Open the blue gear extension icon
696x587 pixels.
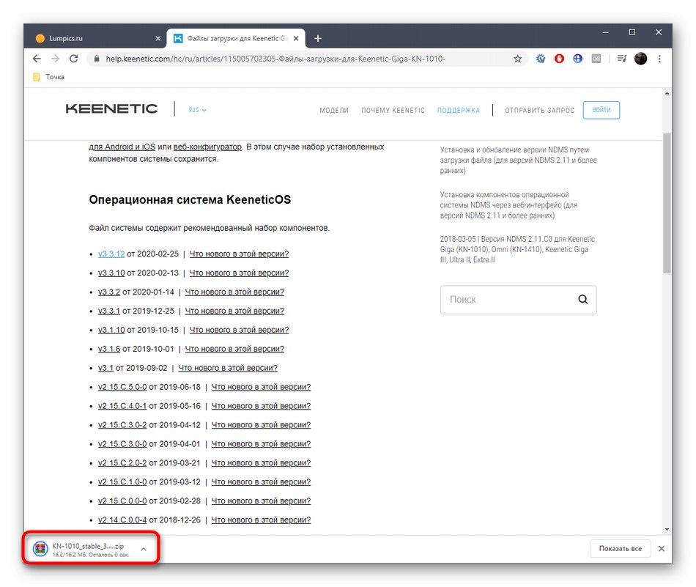coord(541,59)
